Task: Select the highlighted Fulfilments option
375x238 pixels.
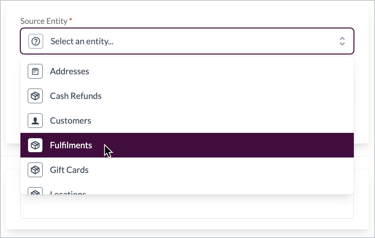Action: [71, 145]
